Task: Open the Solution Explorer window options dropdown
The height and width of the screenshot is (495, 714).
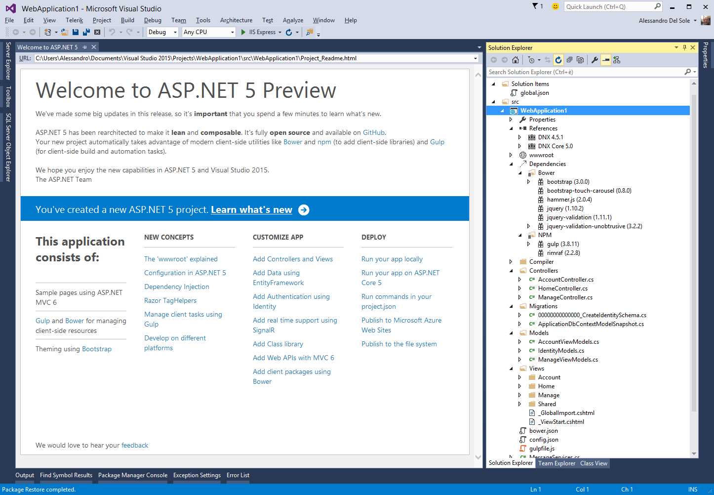Action: [x=676, y=47]
